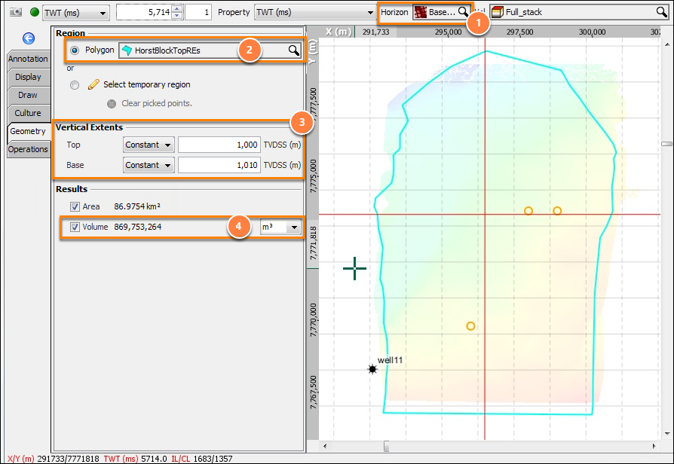Click the horizontal scrollbar thumb below map
This screenshot has width=674, height=464.
coord(387,447)
